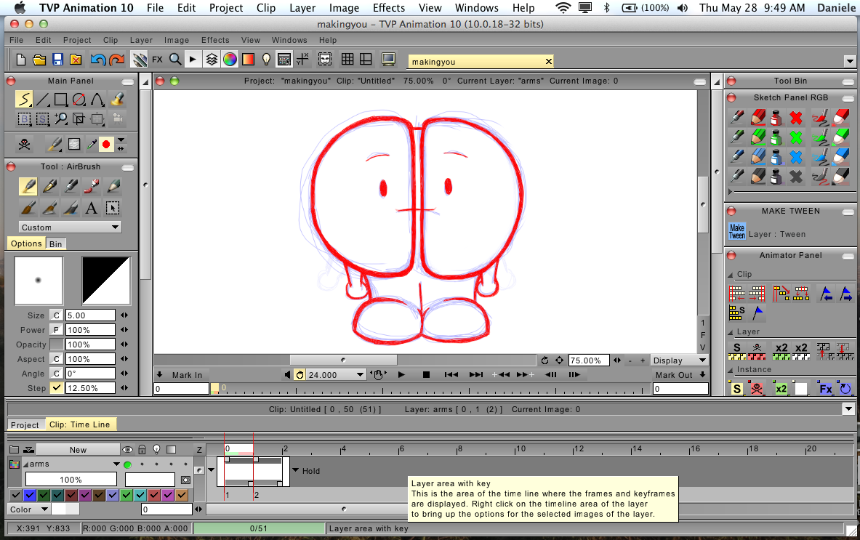The height and width of the screenshot is (540, 860).
Task: Toggle the light bulb in timeline header
Action: point(157,450)
